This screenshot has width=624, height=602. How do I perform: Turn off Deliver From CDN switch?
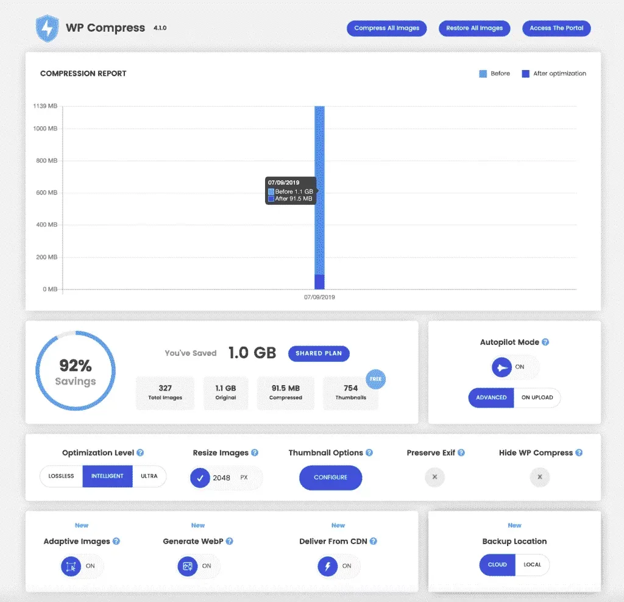click(x=328, y=566)
